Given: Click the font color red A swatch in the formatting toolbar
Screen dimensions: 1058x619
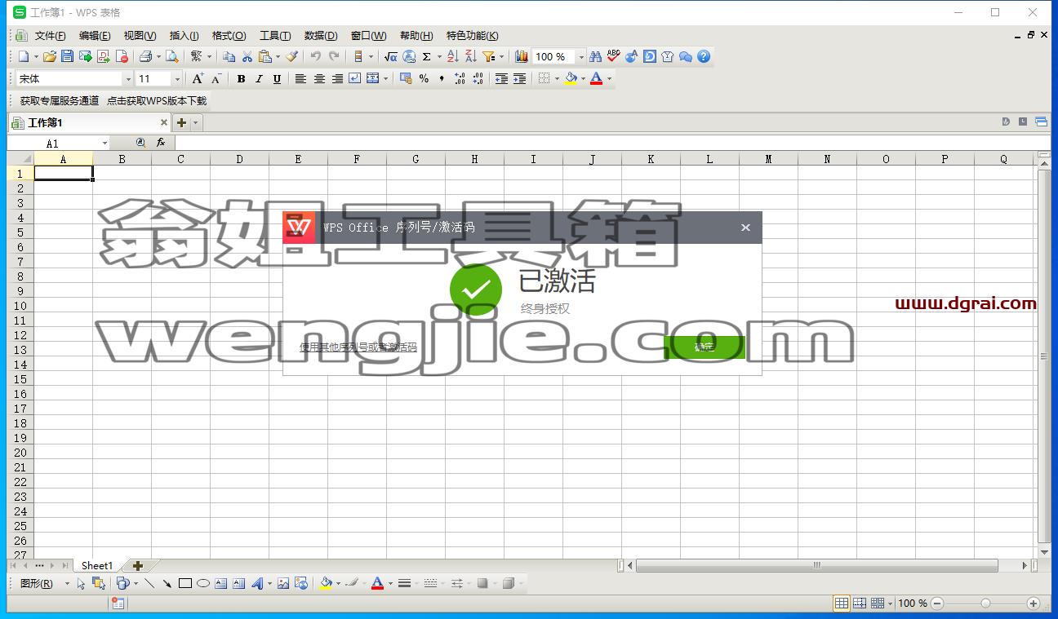Looking at the screenshot, I should click(596, 79).
